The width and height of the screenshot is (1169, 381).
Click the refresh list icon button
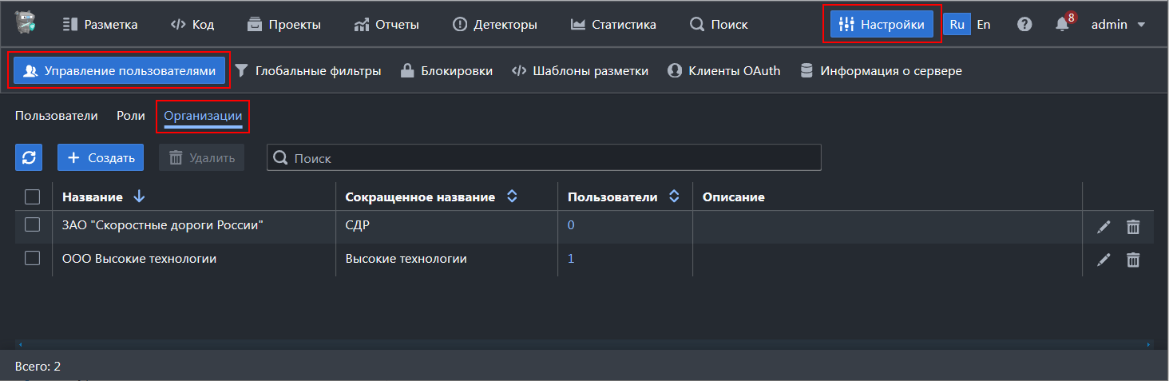click(29, 157)
